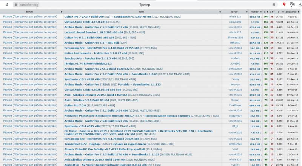302x166 pixels.
Task: Download the 2.64 GB torrent
Action: (256, 38)
